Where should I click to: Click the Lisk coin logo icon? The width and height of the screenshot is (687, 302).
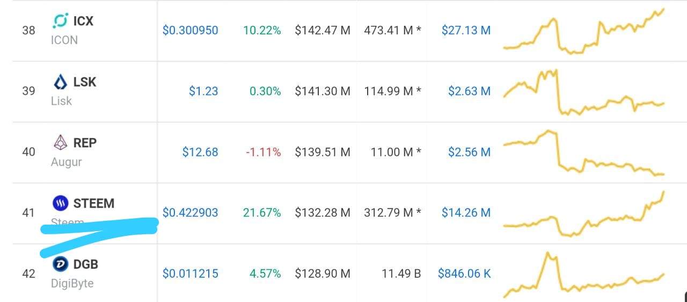point(60,82)
